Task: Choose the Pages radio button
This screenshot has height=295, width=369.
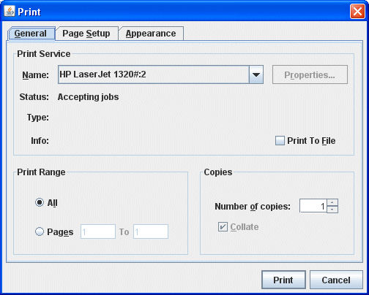Action: pyautogui.click(x=40, y=231)
